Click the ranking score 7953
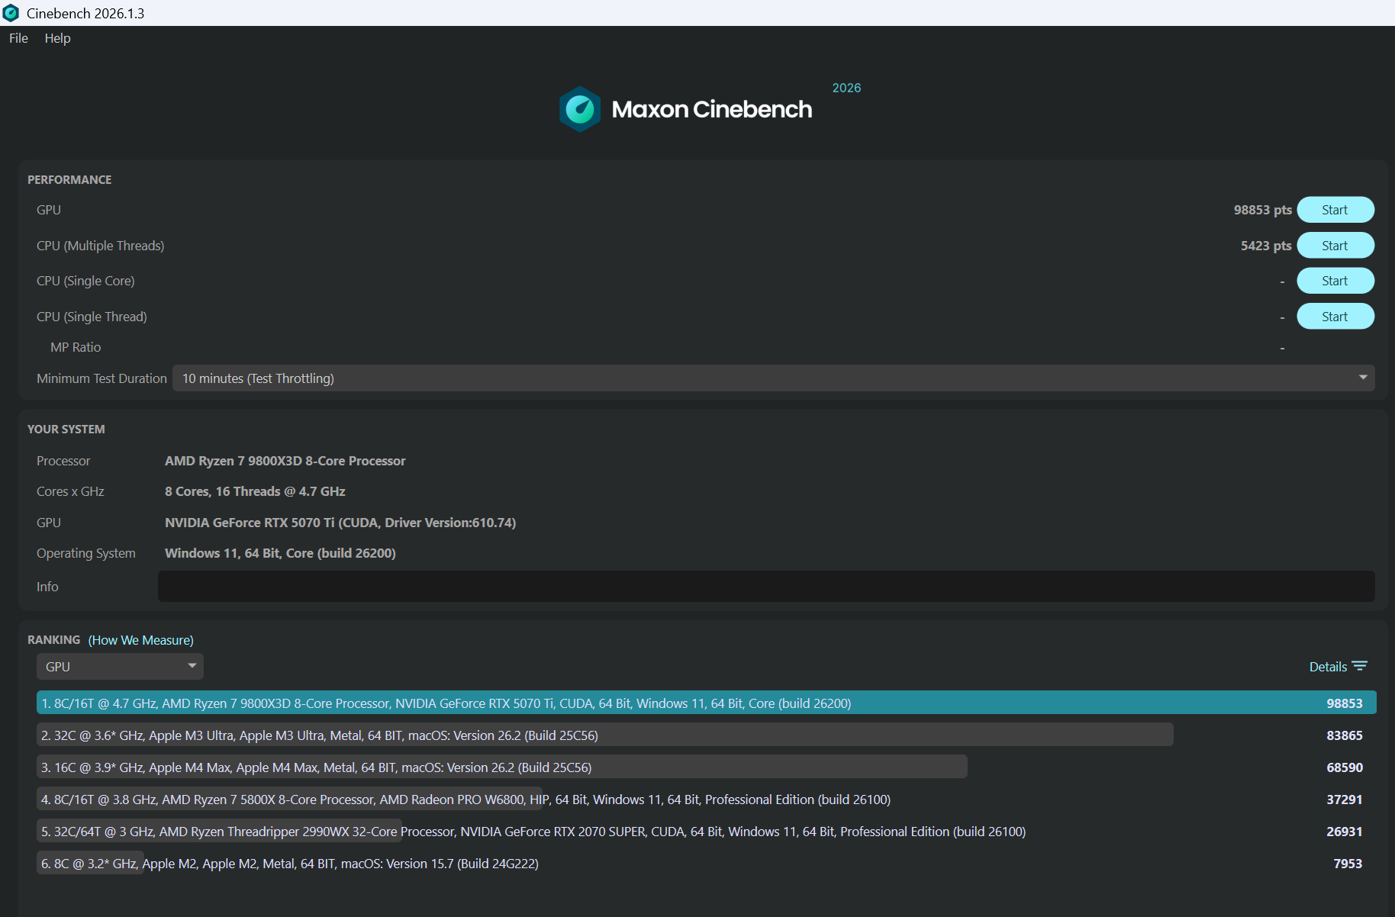This screenshot has width=1395, height=917. (x=1348, y=864)
